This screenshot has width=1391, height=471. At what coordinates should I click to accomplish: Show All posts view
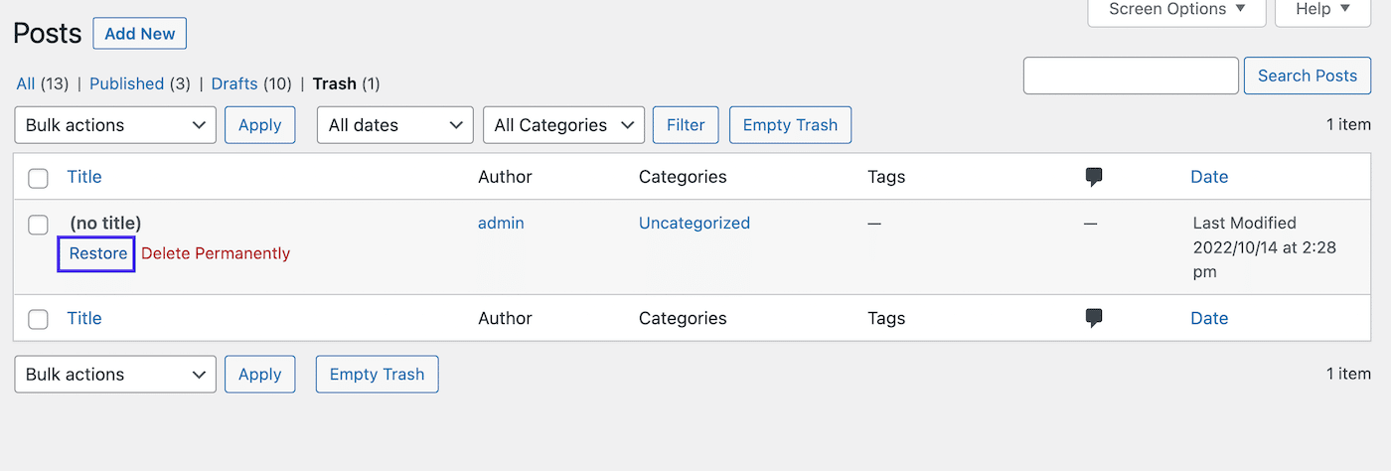[x=26, y=83]
